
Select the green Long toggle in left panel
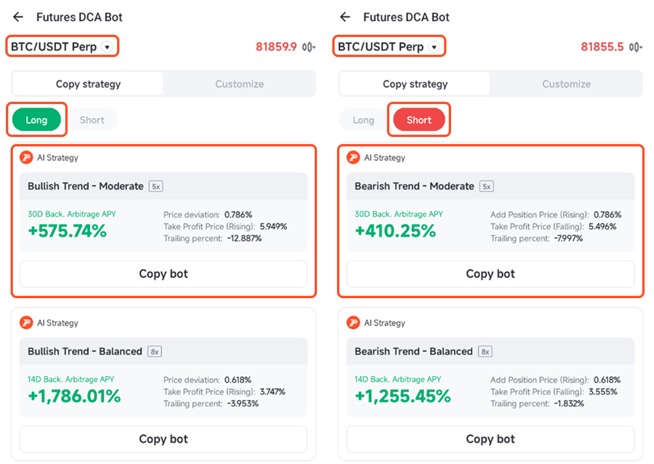36,120
